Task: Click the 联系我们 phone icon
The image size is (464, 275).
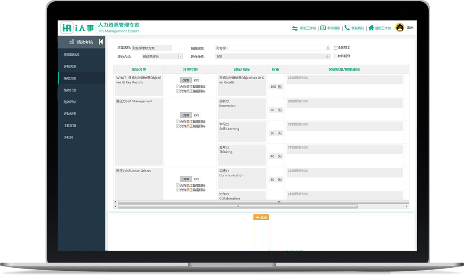Action: coord(347,28)
